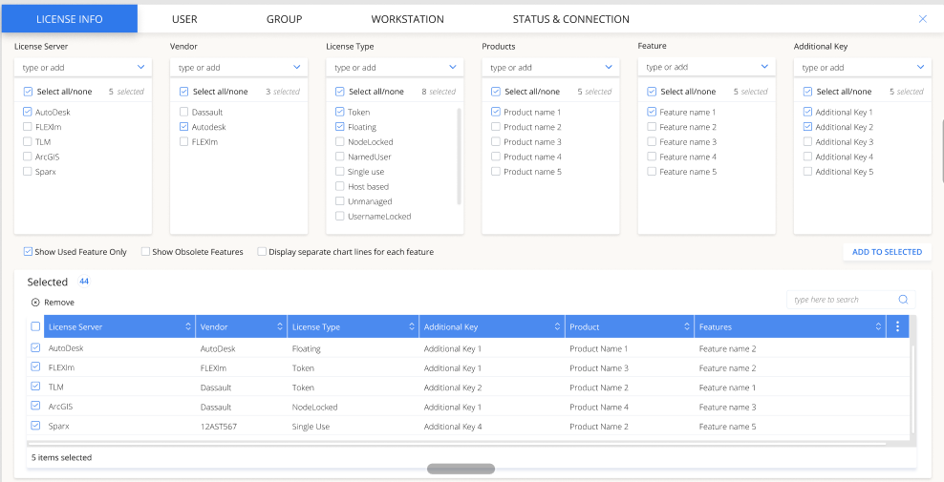Toggle AutoDesk license server checkbox

tap(28, 112)
